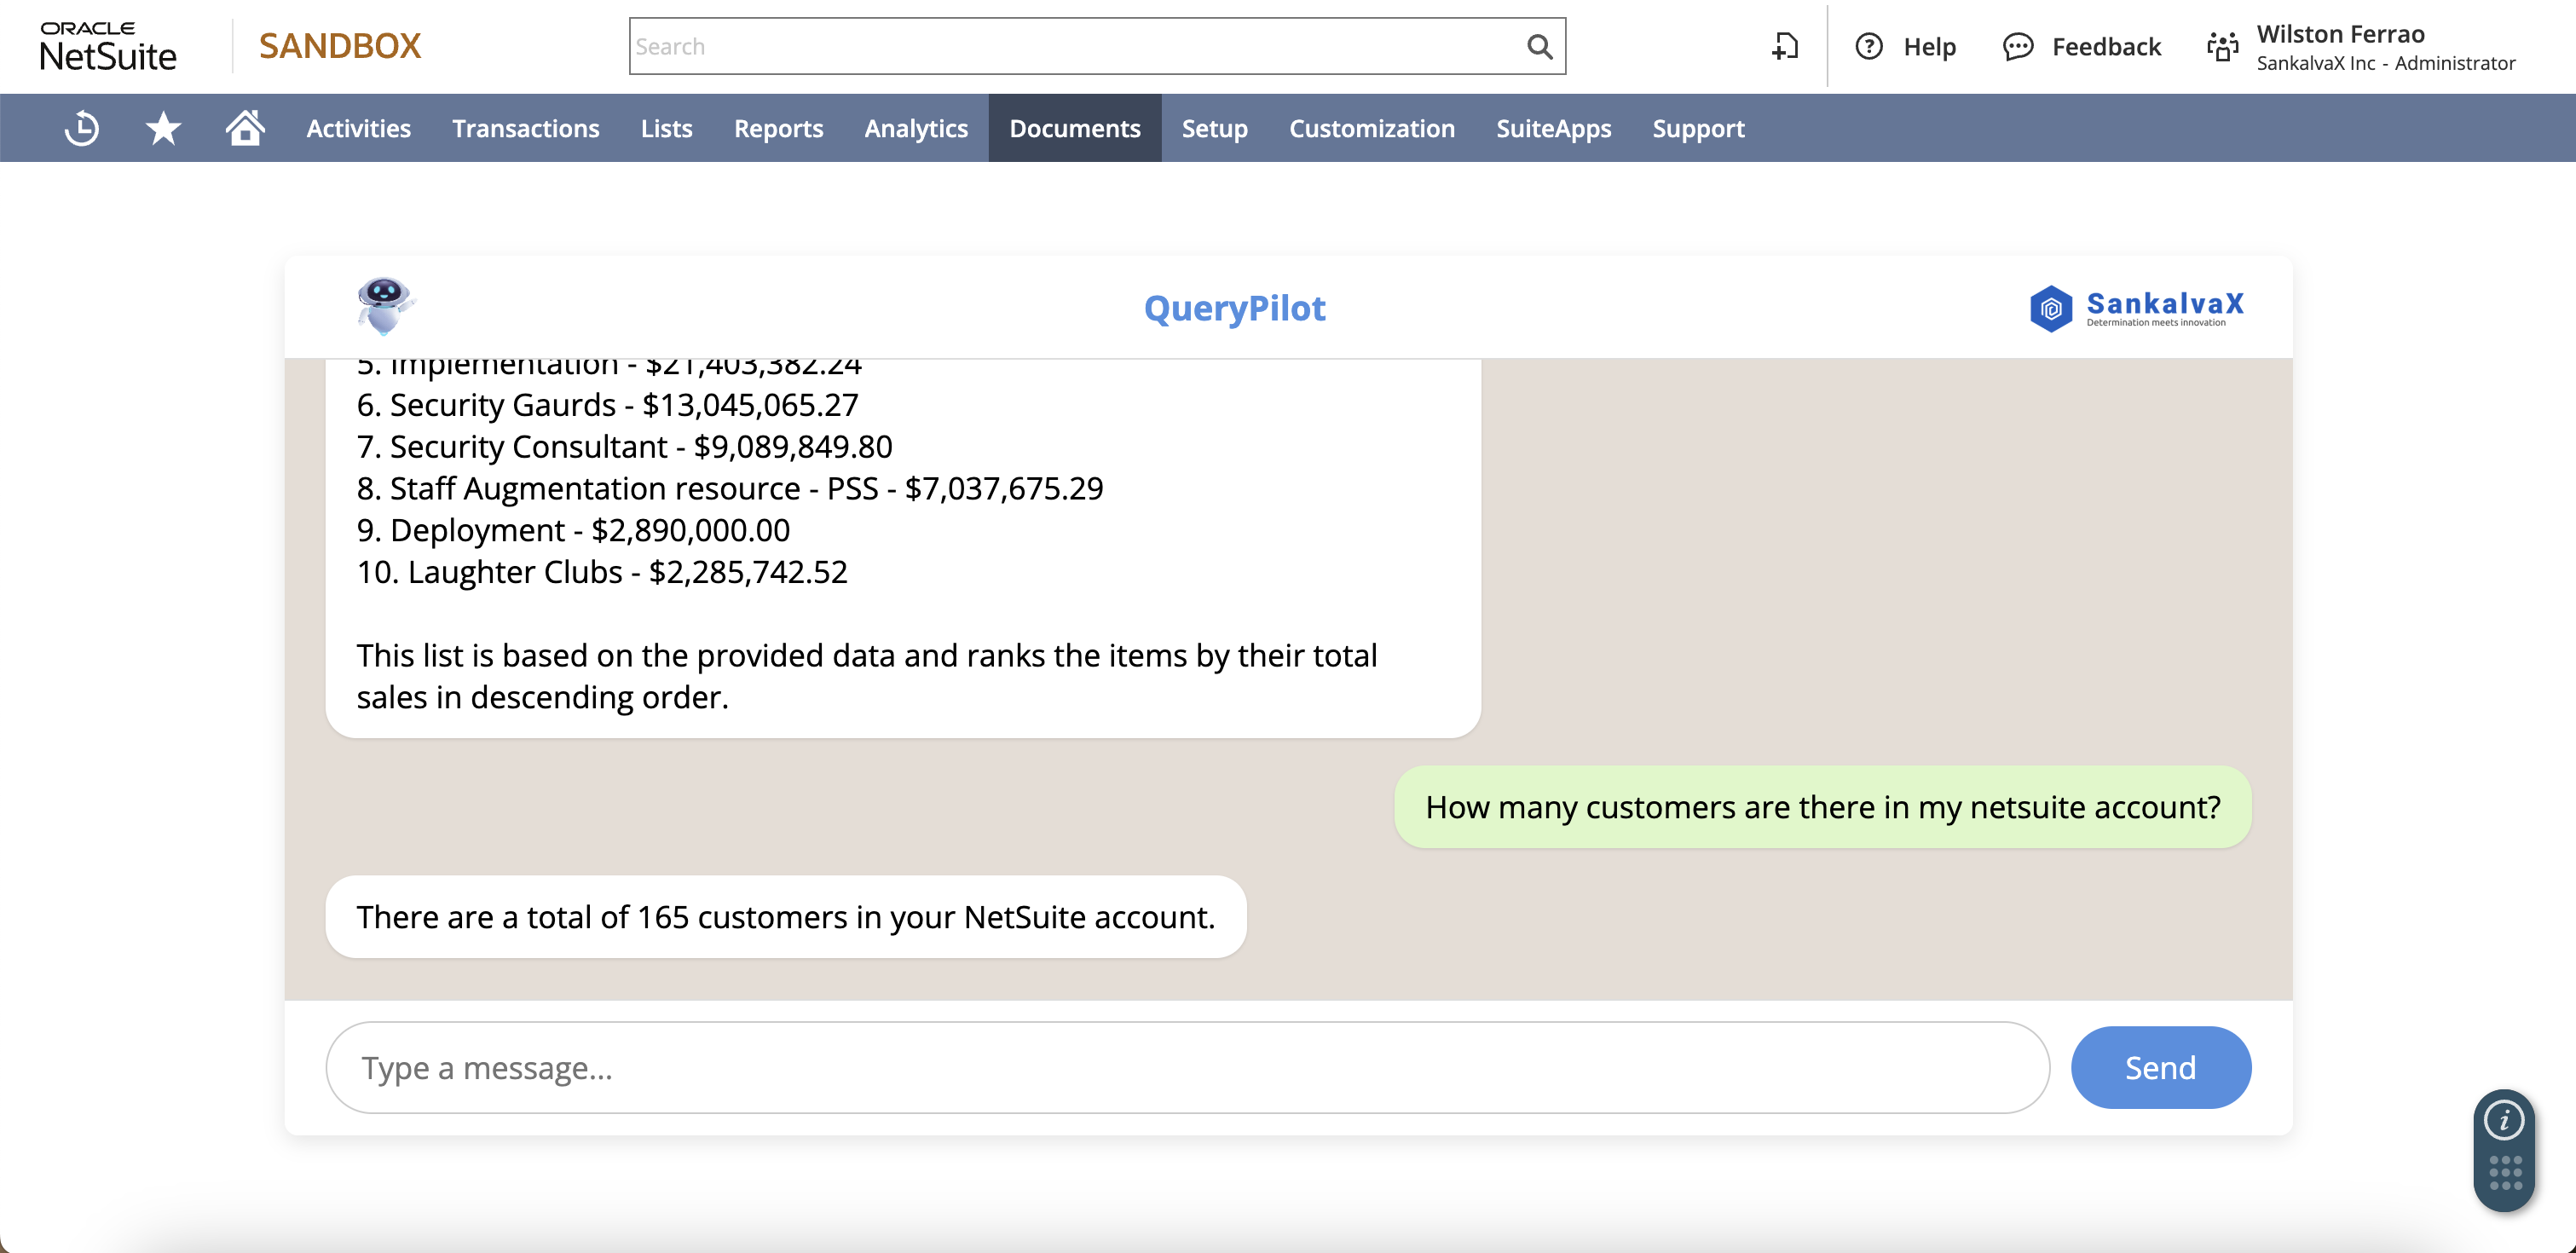Screen dimensions: 2576x1253
Task: Click the QueryPilot title
Action: click(1234, 308)
